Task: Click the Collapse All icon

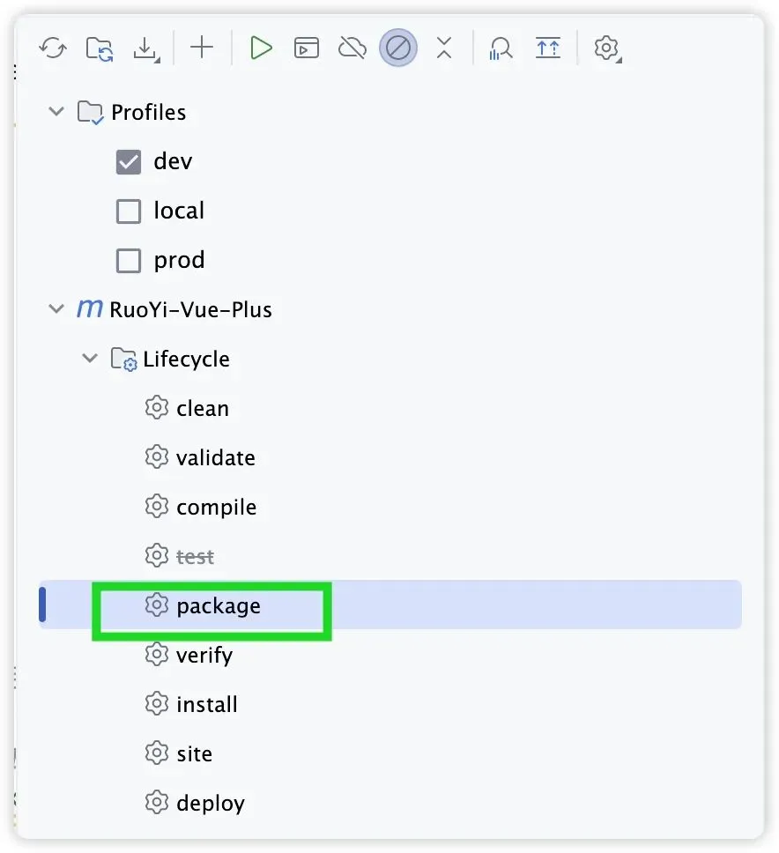Action: click(444, 48)
